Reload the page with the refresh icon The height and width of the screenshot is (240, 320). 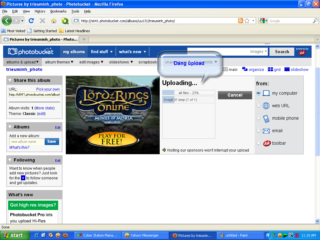pyautogui.click(x=31, y=21)
